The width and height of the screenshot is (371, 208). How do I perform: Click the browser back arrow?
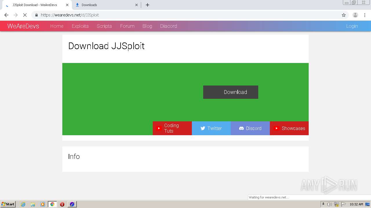tap(6, 15)
